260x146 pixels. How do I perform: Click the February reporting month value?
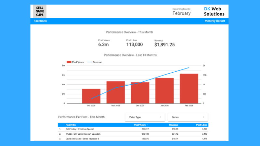pos(182,13)
